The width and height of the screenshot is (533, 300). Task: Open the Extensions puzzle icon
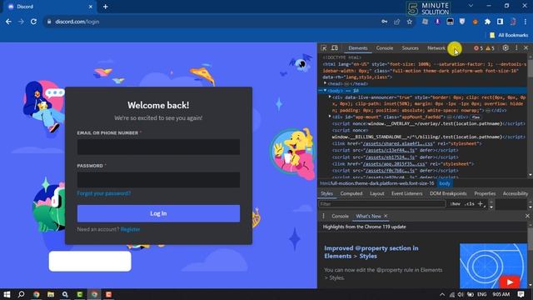487,22
